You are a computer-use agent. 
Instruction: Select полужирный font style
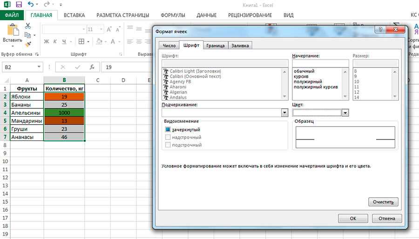[308, 82]
